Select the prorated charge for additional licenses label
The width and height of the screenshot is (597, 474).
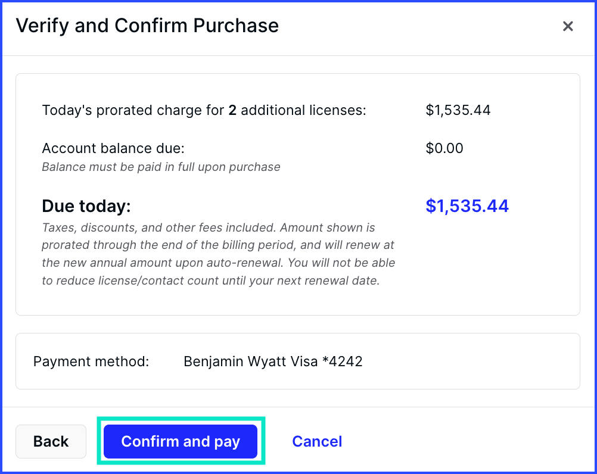tap(134, 110)
